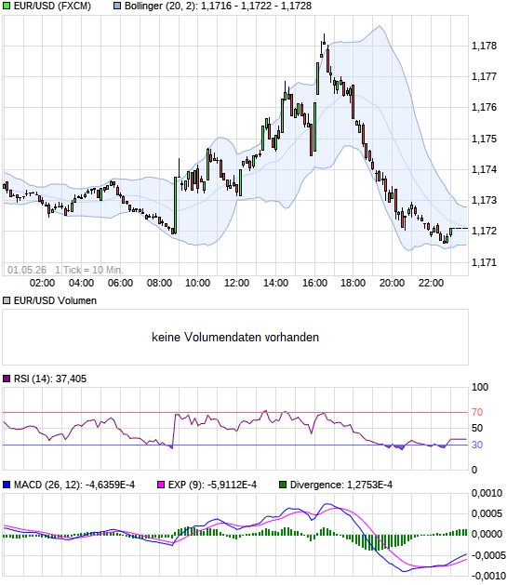507x585 pixels.
Task: Click the MACD 0,0005 axis label
Action: pyautogui.click(x=487, y=513)
